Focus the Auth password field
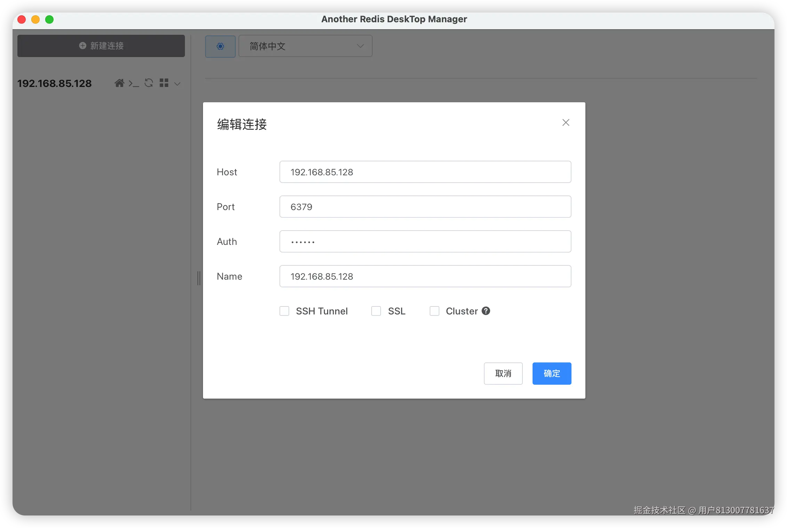This screenshot has width=787, height=528. [425, 241]
